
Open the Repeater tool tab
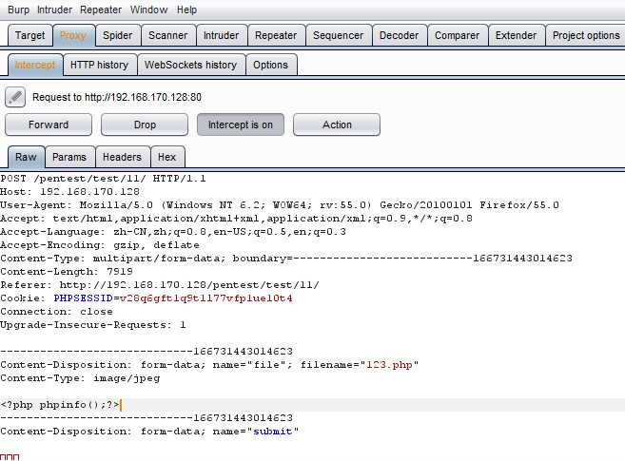point(276,35)
